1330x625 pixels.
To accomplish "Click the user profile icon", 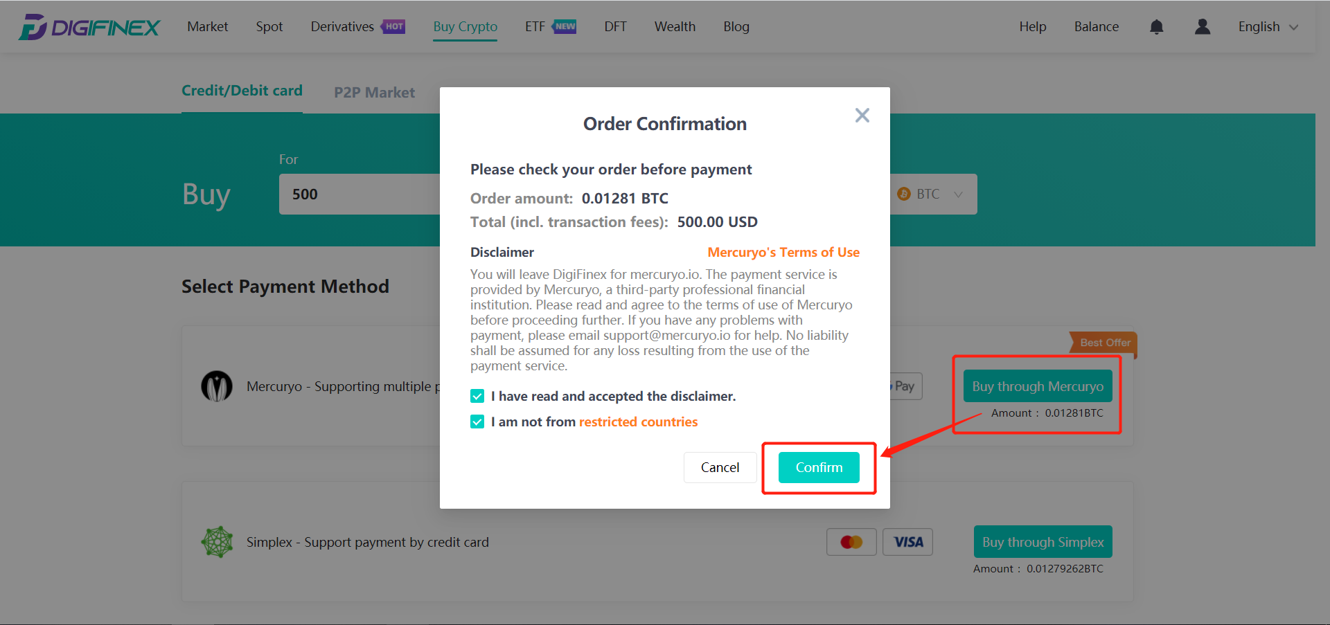I will coord(1202,26).
